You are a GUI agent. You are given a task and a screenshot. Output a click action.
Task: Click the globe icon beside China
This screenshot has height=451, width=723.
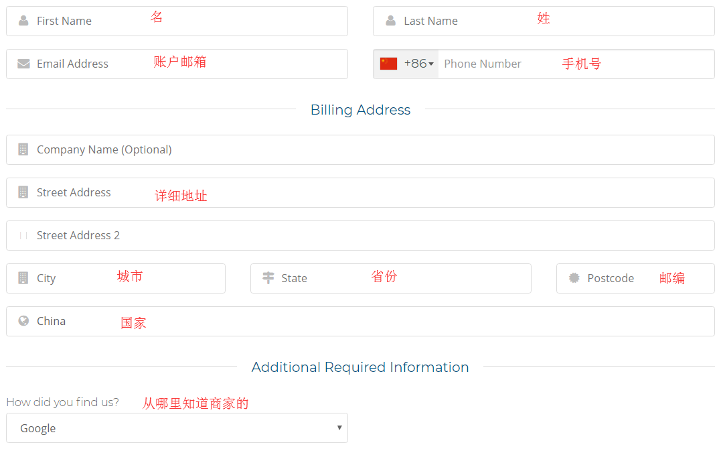tap(23, 321)
